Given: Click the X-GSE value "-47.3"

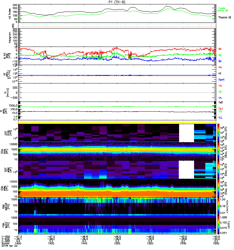Looking at the screenshot, I should [x=18, y=237].
